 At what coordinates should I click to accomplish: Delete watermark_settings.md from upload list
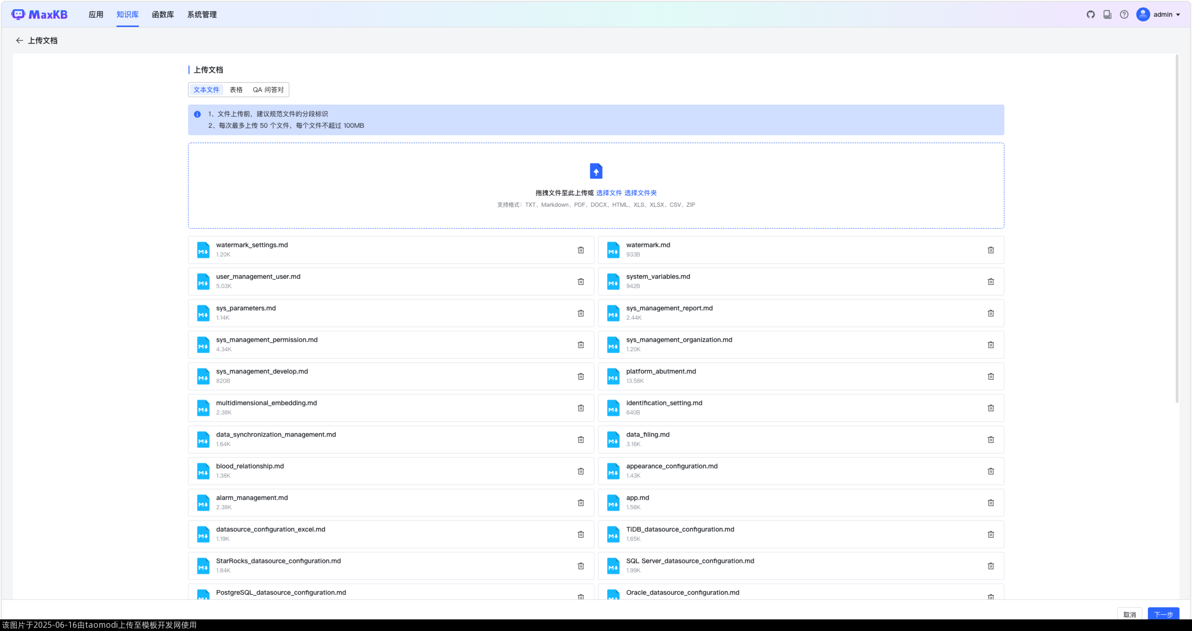580,250
